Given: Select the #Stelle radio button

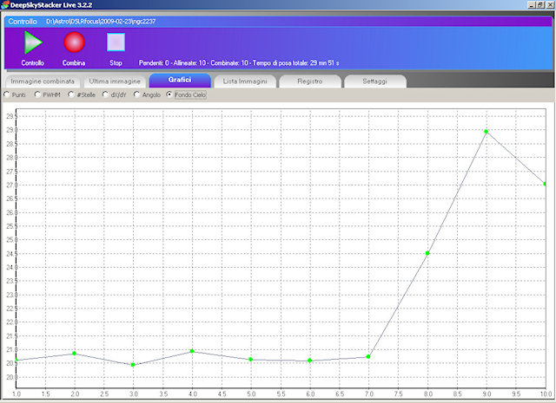Looking at the screenshot, I should pos(71,94).
